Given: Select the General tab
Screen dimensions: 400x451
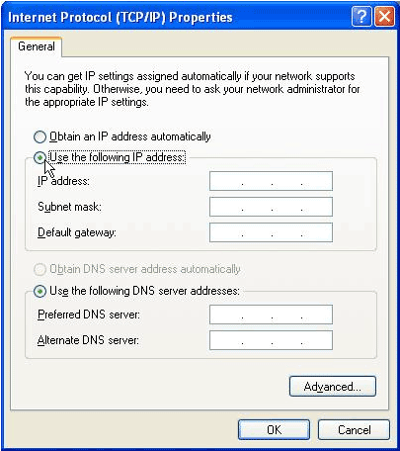Looking at the screenshot, I should tap(37, 46).
